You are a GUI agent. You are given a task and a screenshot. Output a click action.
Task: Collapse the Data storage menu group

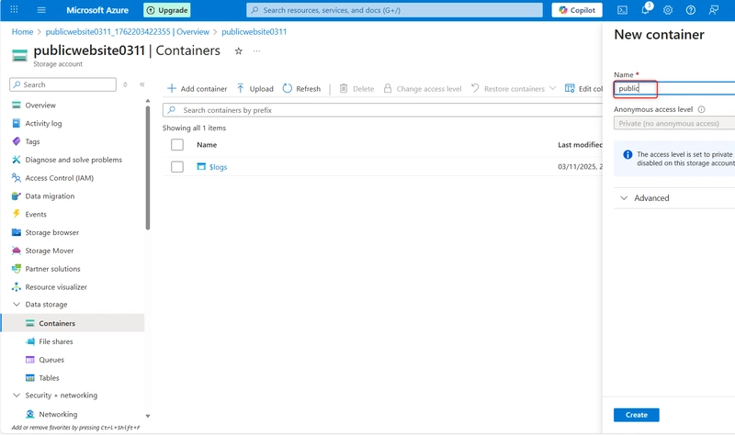point(17,305)
